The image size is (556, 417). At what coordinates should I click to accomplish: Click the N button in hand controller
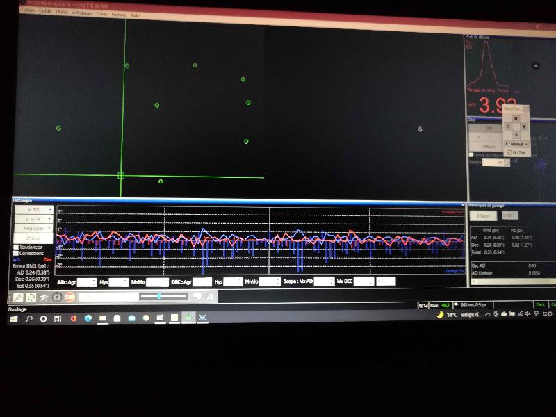pyautogui.click(x=516, y=119)
